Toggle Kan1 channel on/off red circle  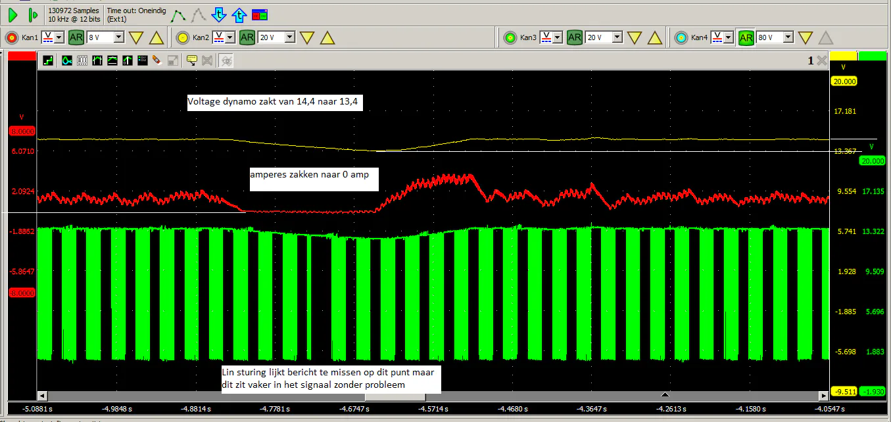coord(11,37)
